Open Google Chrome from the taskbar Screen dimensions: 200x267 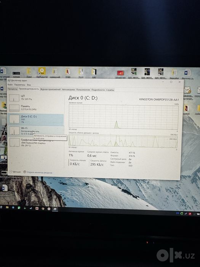[x=43, y=208]
